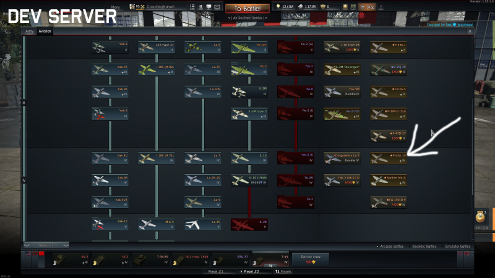Select the locked Yer-2 bomber card
The height and width of the screenshot is (278, 495).
click(296, 70)
